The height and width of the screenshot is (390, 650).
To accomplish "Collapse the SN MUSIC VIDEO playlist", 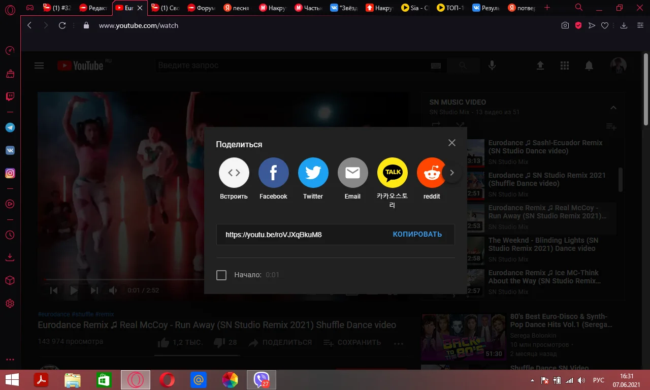I will tap(613, 108).
